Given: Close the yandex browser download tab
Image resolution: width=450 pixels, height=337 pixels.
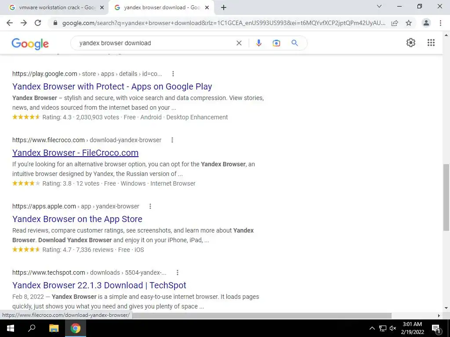Looking at the screenshot, I should (207, 7).
